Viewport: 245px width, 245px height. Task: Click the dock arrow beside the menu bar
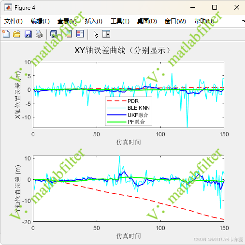tap(244, 21)
